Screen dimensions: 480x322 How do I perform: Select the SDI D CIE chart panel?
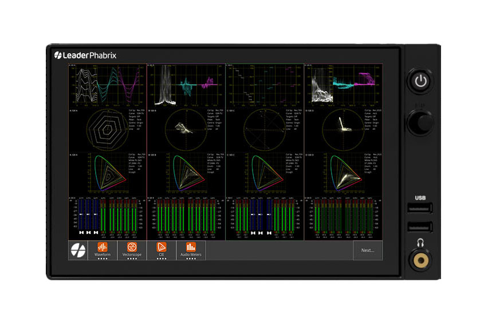(343, 174)
